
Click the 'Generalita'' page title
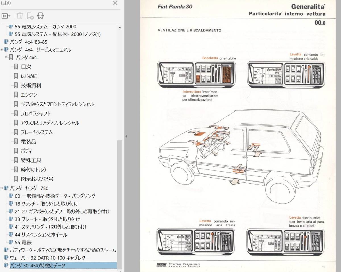coord(308,7)
